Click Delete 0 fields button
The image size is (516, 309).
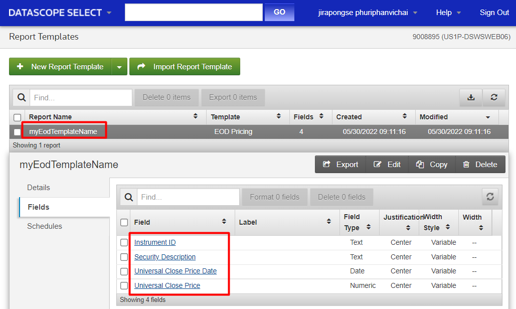341,197
